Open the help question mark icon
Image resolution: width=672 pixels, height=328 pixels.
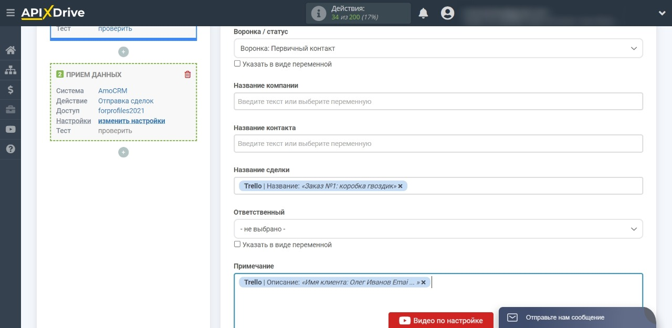(x=10, y=149)
